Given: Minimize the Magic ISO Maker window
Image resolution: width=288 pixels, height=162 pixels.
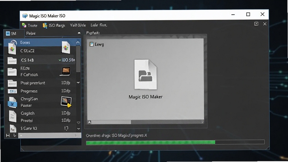Looking at the screenshot, I should [233, 14].
